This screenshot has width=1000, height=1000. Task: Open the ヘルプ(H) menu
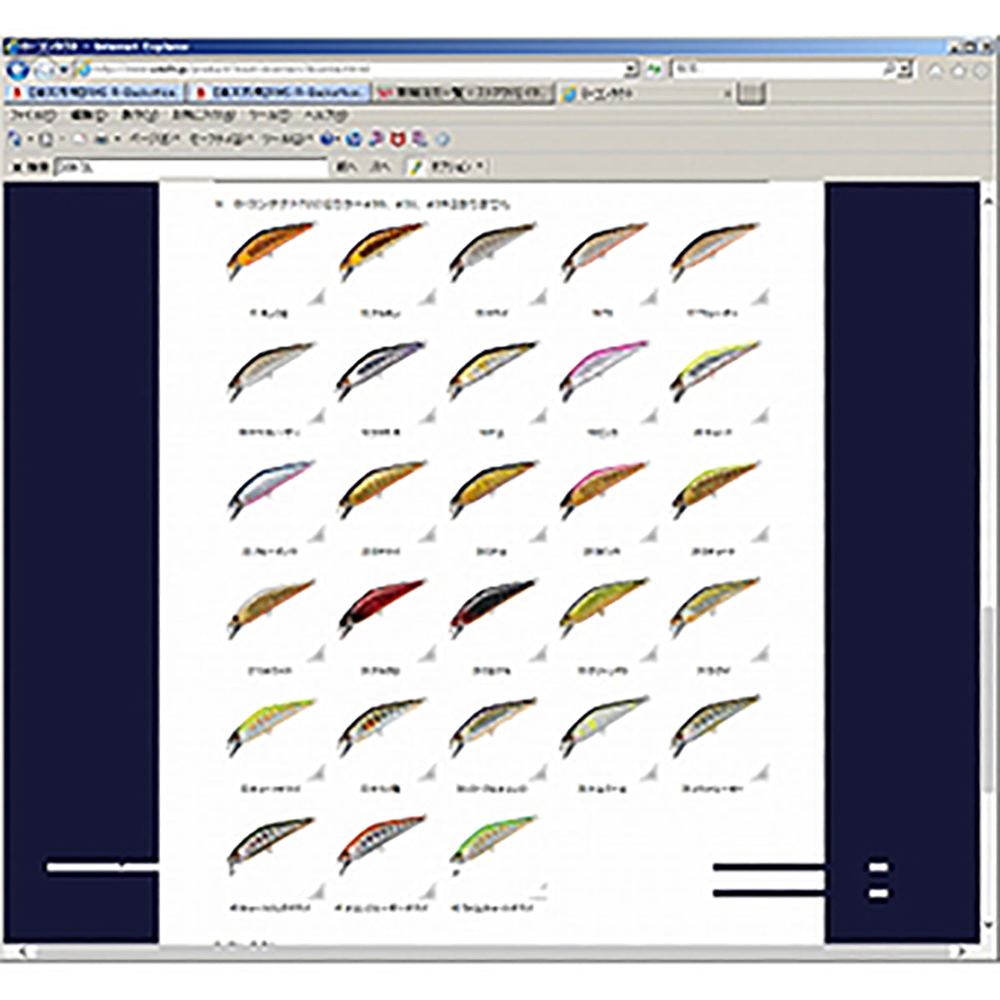click(324, 116)
